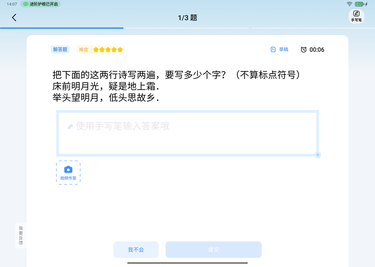Screen dimensions: 375x267
Task: Tap the 解答题 question type tag
Action: click(x=60, y=49)
